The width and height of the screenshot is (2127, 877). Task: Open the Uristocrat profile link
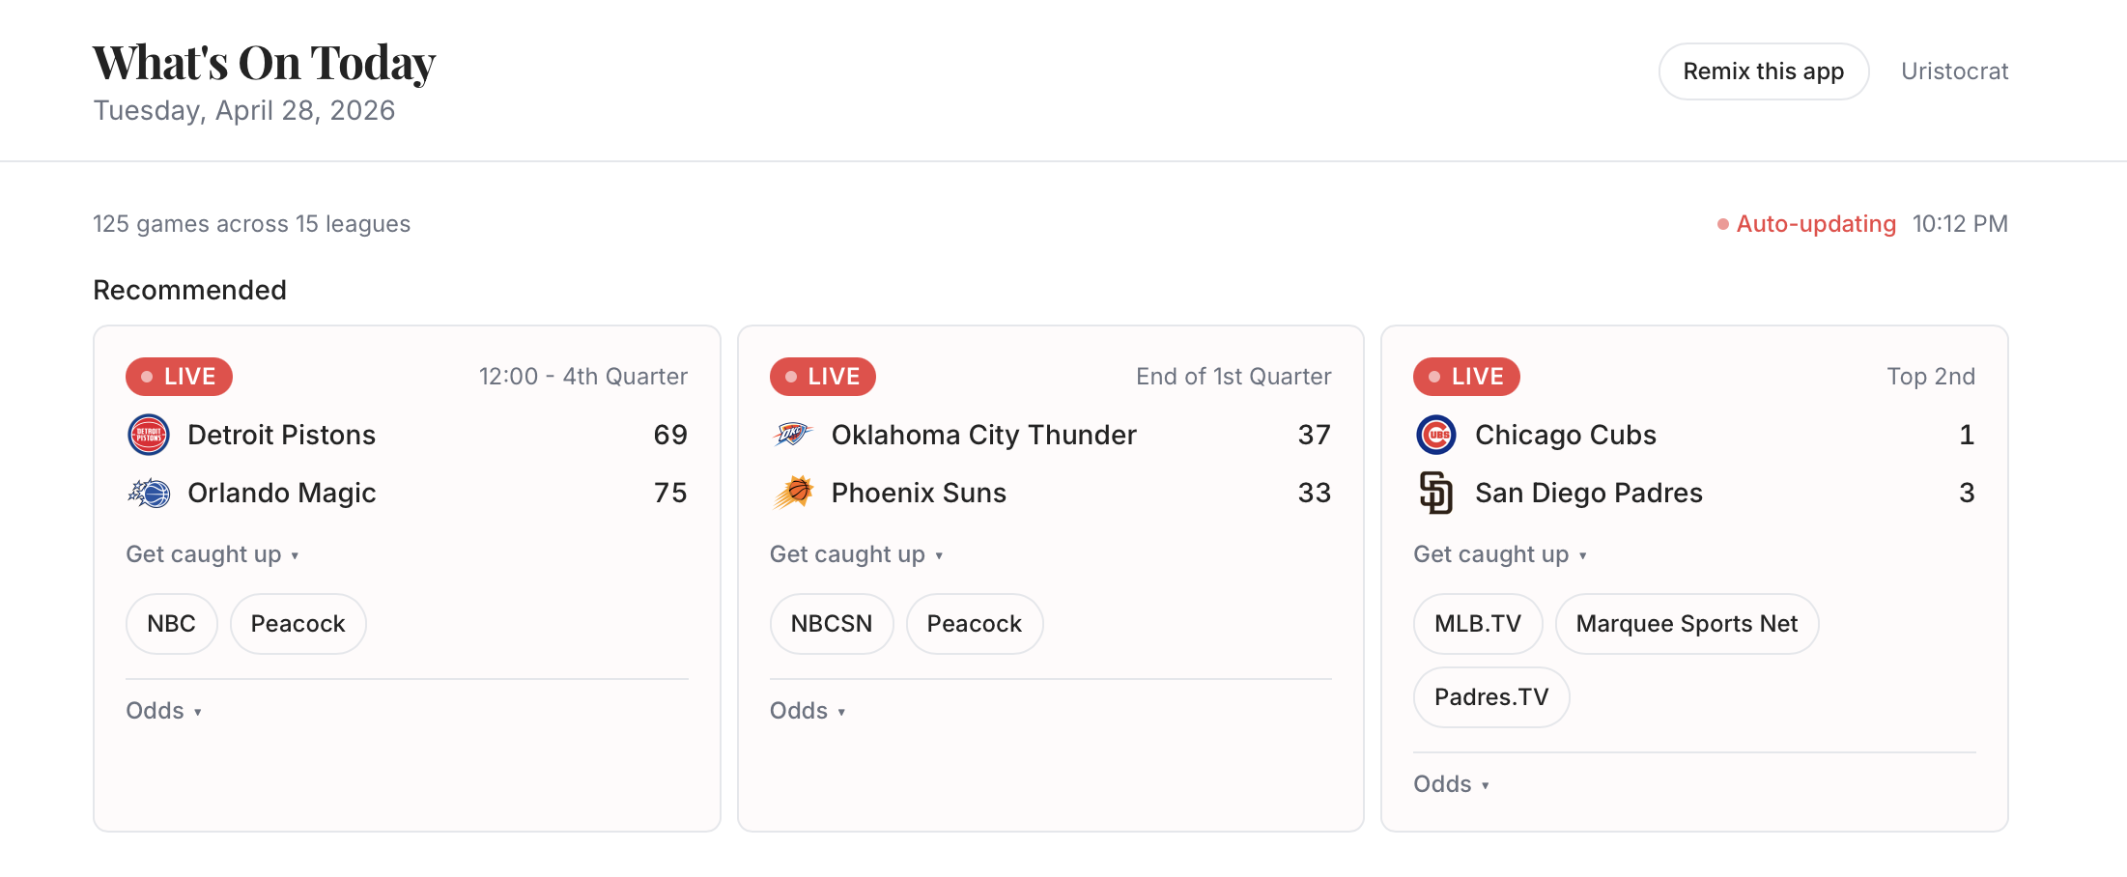[1955, 71]
